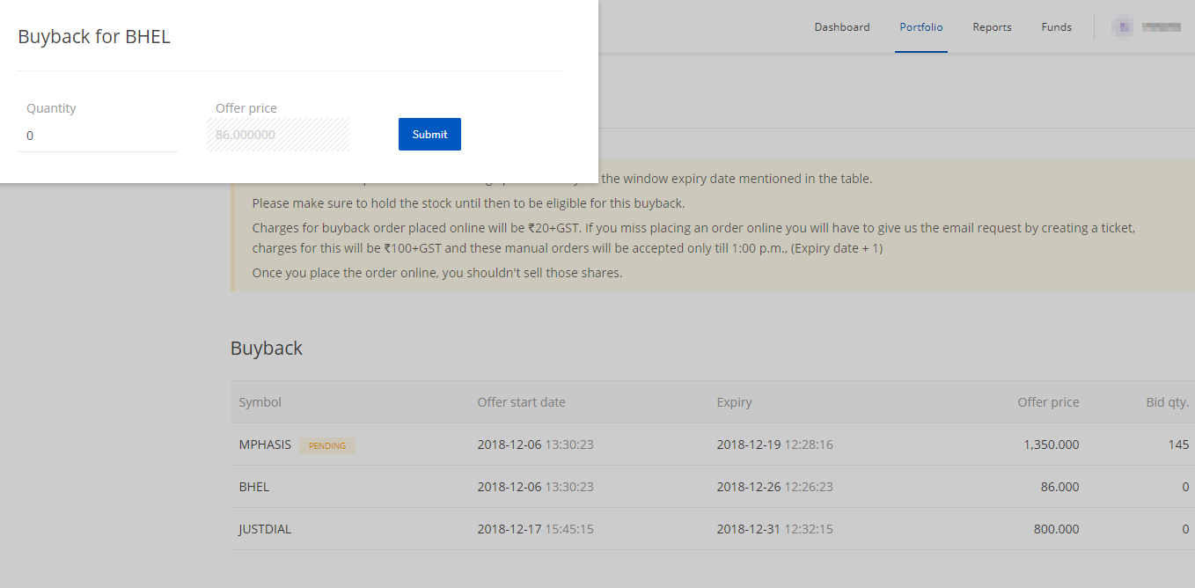
Task: Click the Buyback section heading
Action: (x=267, y=348)
